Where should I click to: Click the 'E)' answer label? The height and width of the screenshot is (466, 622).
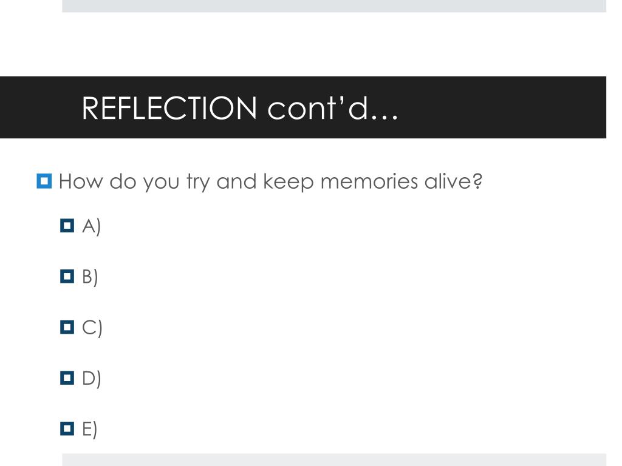(89, 429)
